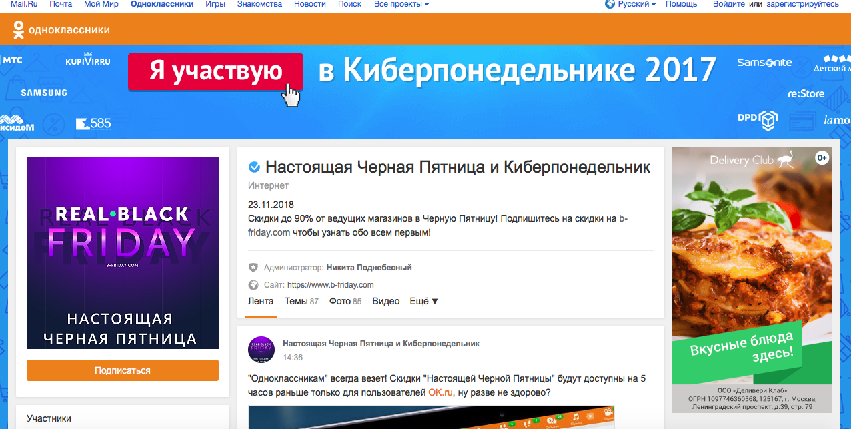Image resolution: width=851 pixels, height=429 pixels.
Task: Click the Samsung logo in banner
Action: click(x=44, y=93)
